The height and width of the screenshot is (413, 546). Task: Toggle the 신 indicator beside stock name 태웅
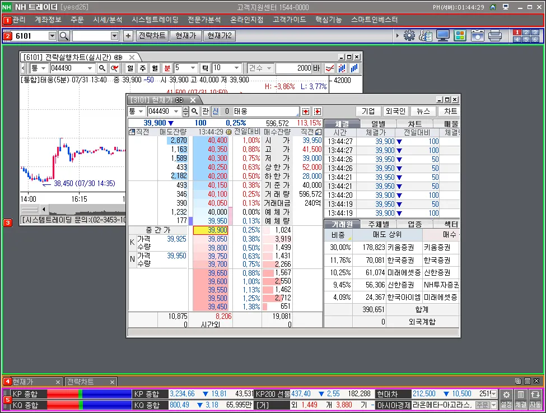click(x=216, y=111)
